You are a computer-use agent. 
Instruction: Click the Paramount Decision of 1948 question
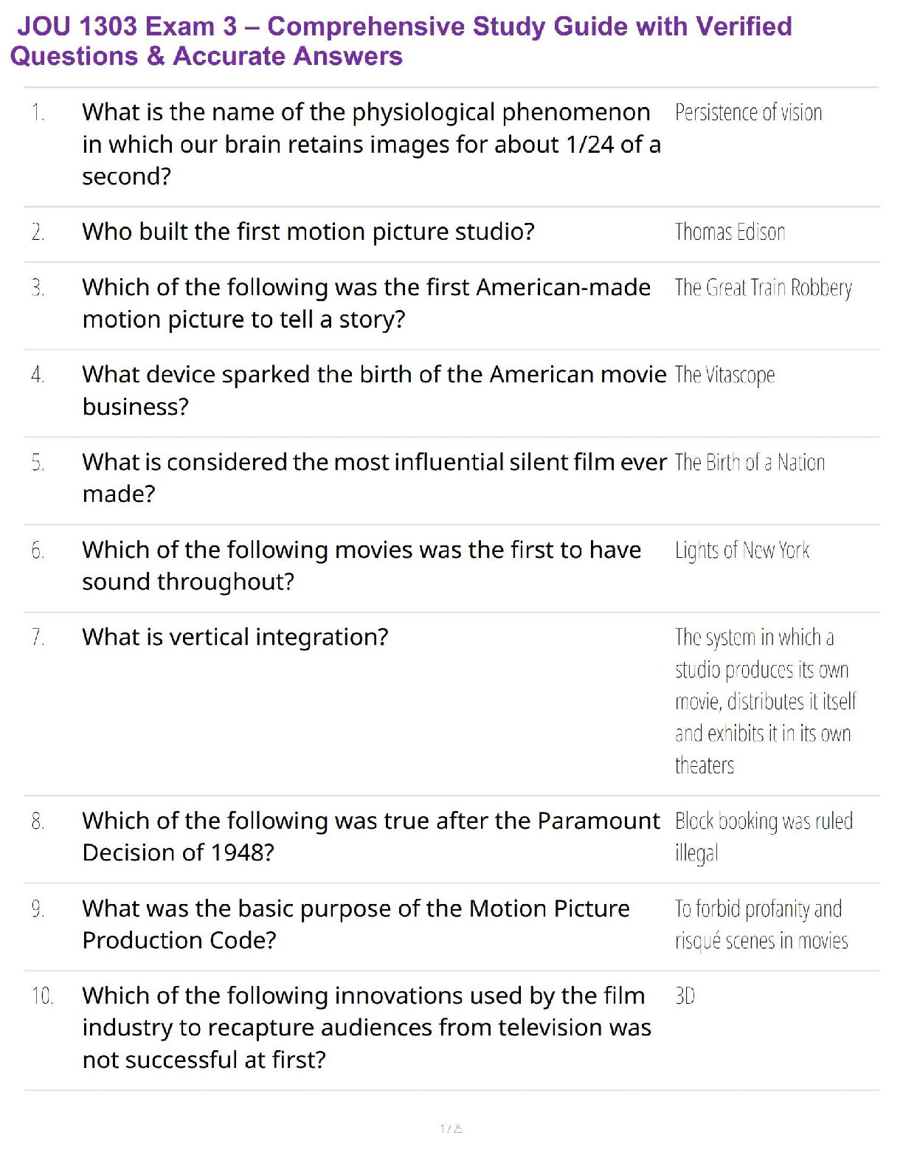click(371, 836)
